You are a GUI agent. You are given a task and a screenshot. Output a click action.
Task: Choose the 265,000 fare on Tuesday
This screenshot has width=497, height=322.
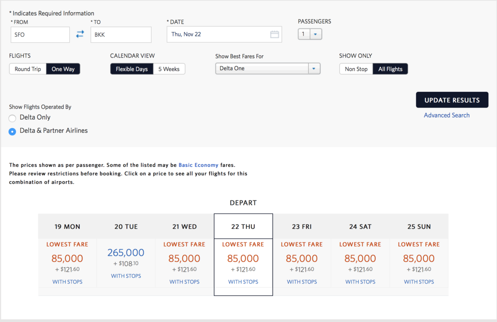click(126, 253)
